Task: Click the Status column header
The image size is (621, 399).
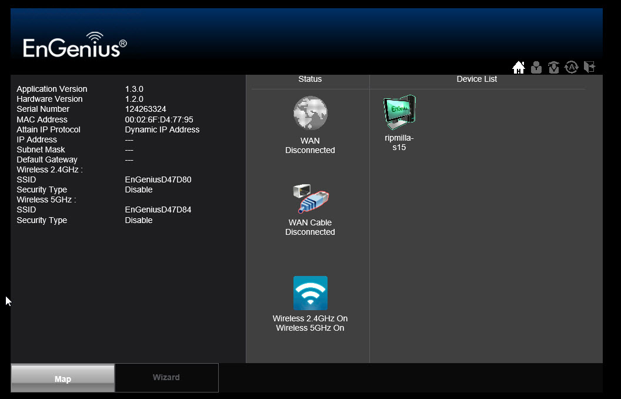Action: [x=310, y=79]
